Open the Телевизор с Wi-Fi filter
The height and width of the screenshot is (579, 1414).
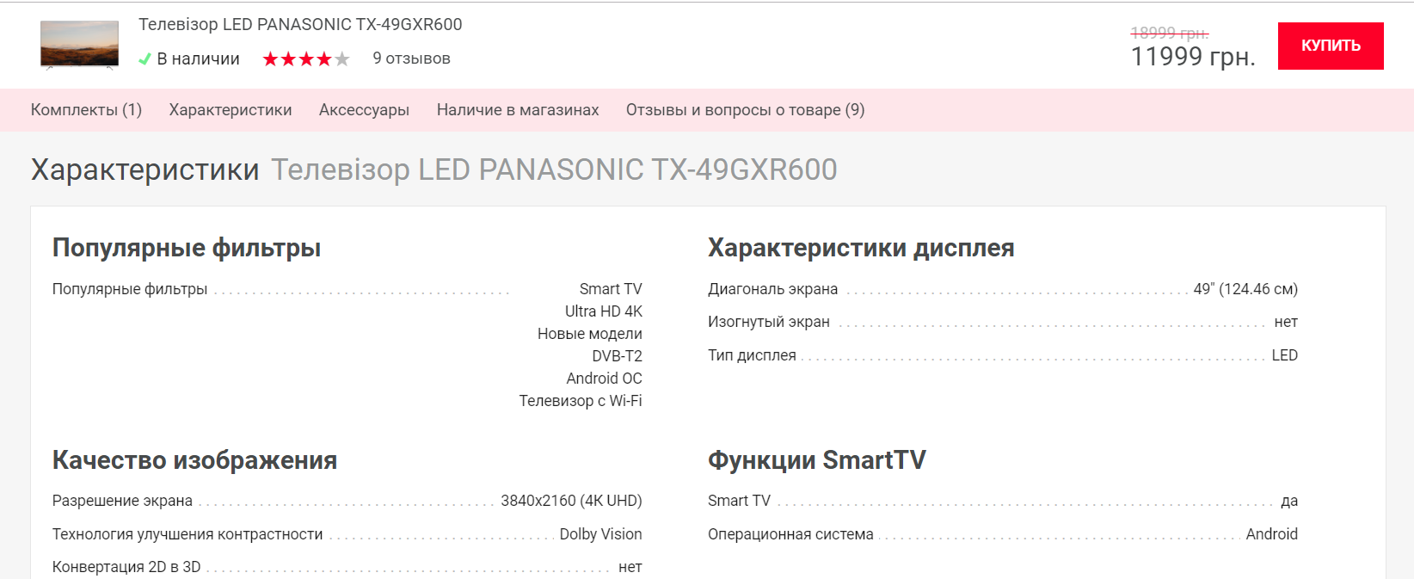[581, 401]
